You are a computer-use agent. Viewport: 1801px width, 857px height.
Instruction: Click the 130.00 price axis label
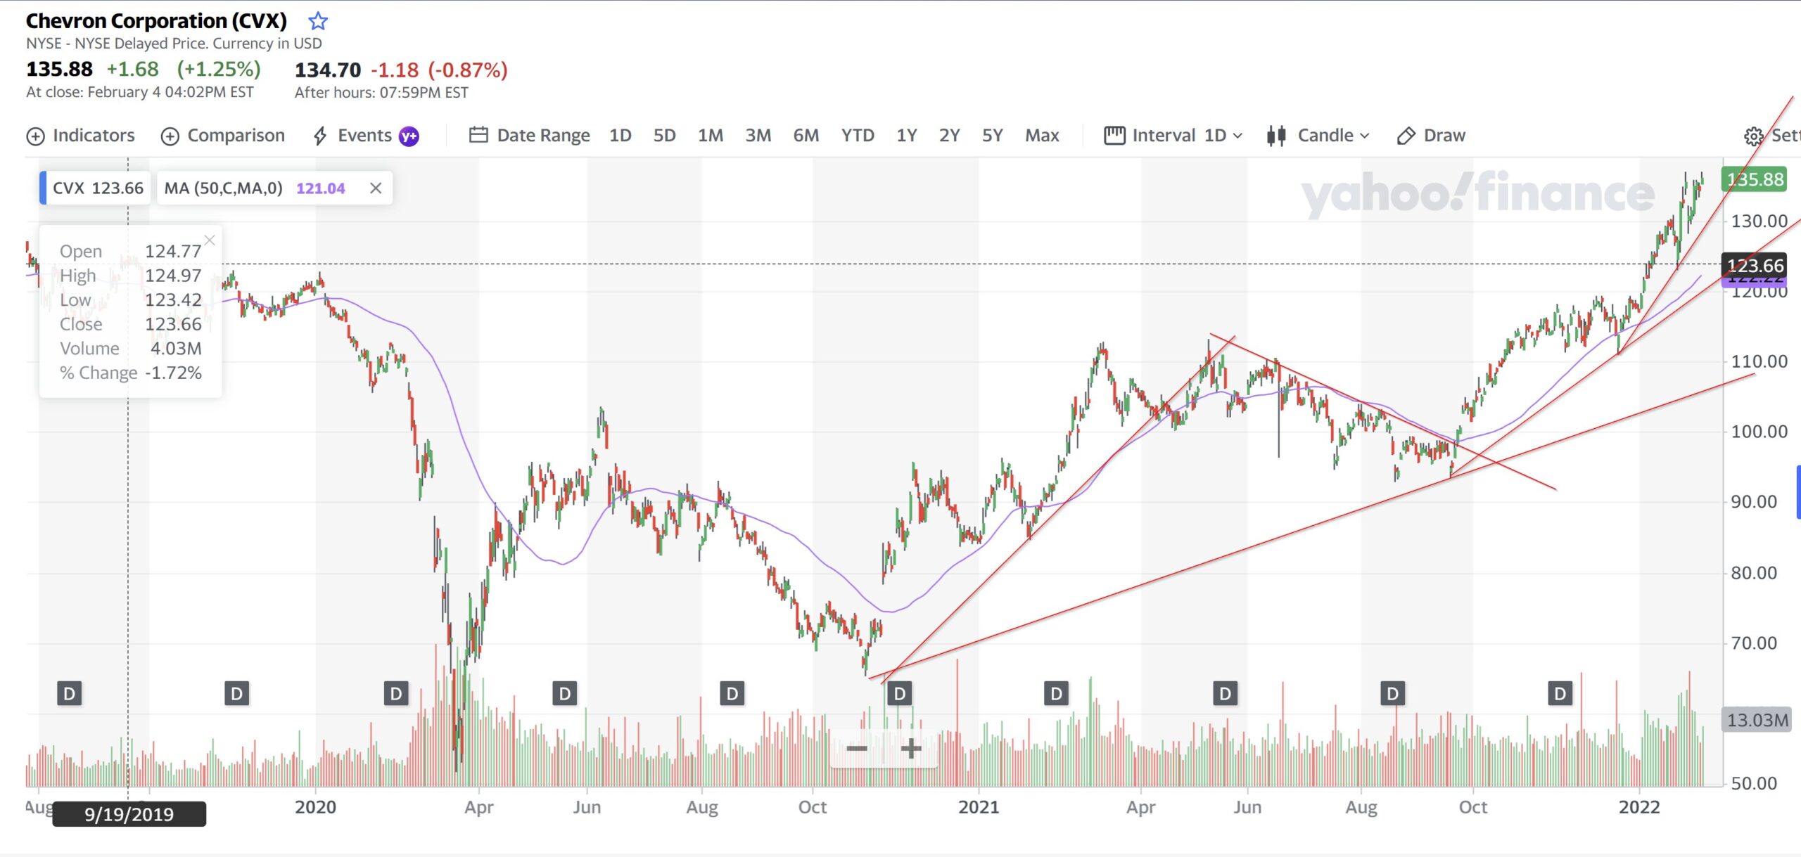1759,221
